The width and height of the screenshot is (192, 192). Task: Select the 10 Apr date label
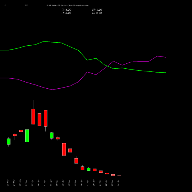(63, 183)
